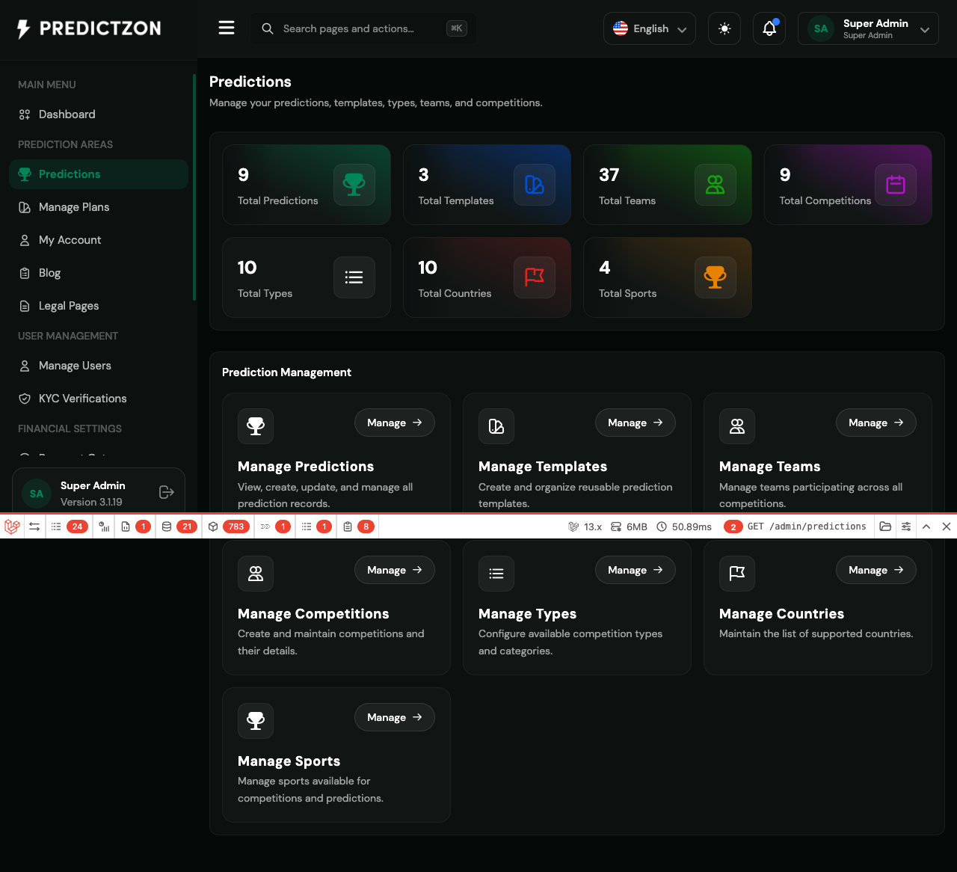
Task: Go to My Account in sidebar
Action: (x=99, y=240)
